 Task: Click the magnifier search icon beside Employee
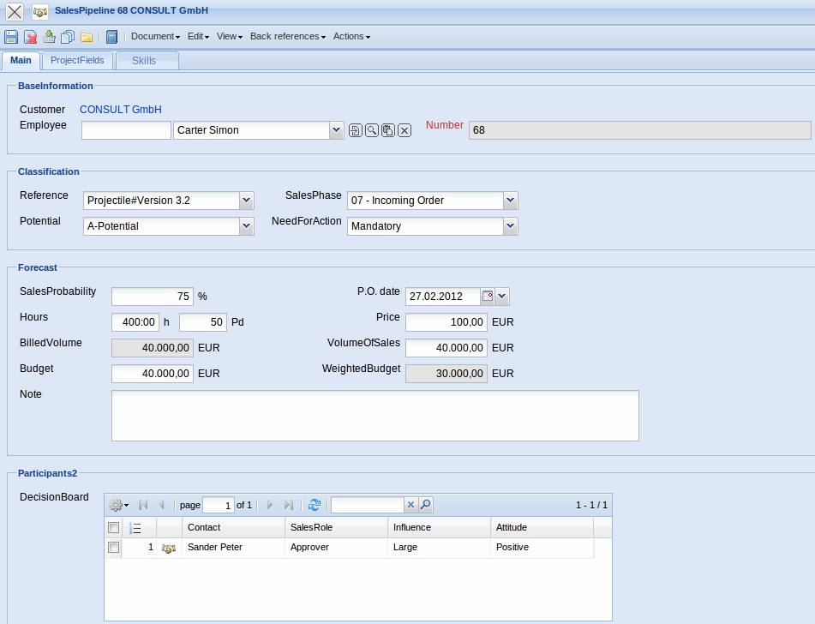[372, 130]
